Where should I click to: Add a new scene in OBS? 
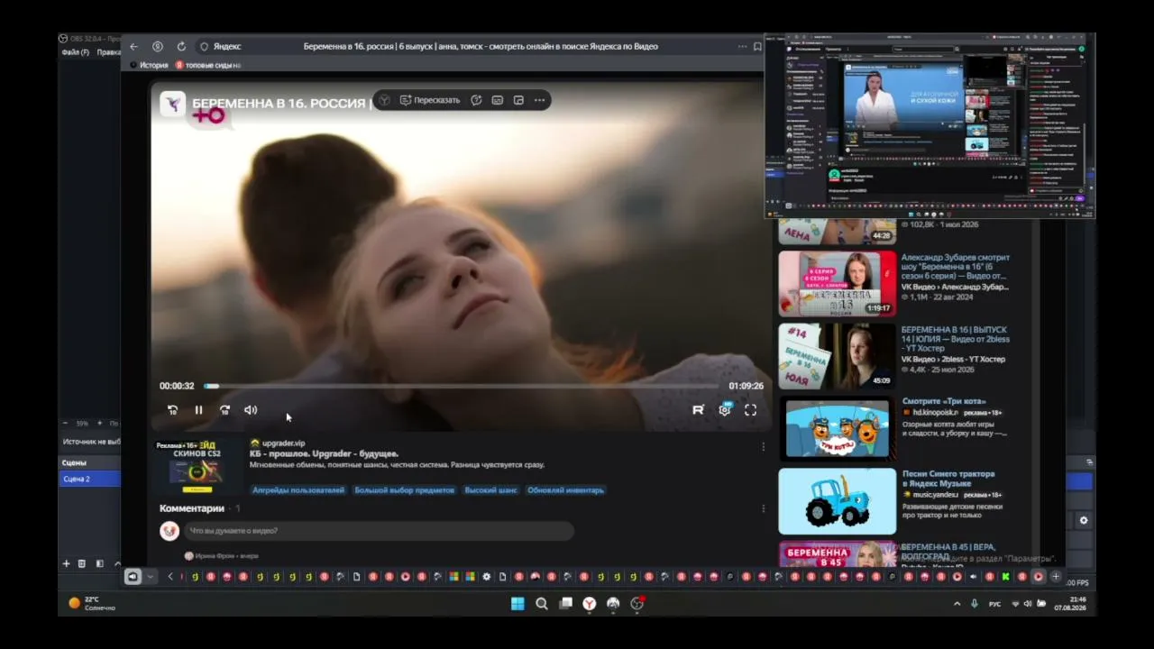66,564
